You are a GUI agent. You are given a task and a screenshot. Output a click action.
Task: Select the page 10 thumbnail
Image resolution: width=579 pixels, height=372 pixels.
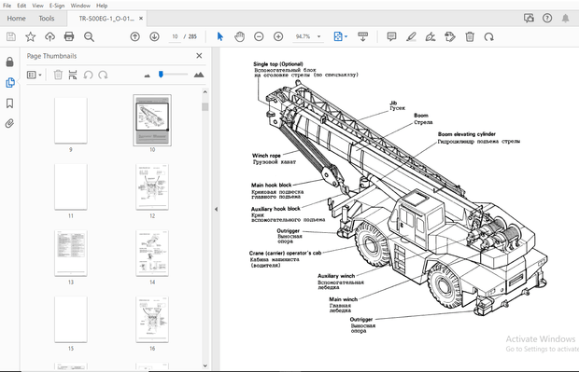pyautogui.click(x=152, y=120)
